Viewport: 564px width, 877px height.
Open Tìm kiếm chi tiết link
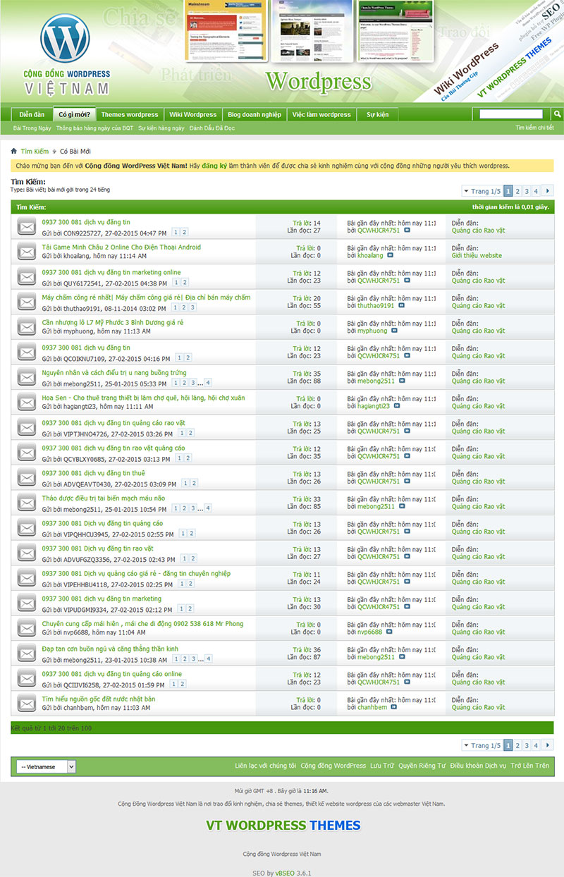tap(534, 128)
